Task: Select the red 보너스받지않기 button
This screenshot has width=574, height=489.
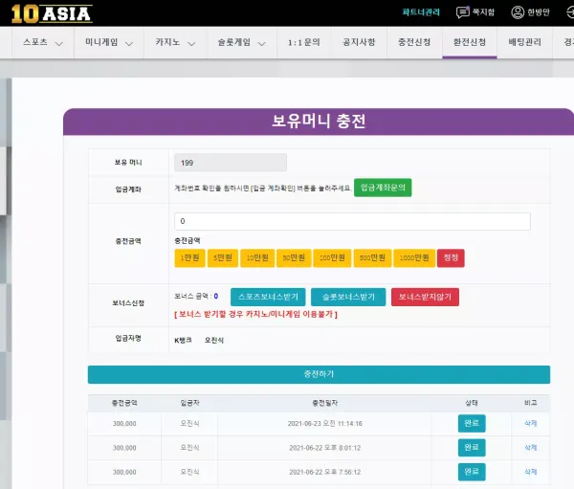Action: click(425, 297)
